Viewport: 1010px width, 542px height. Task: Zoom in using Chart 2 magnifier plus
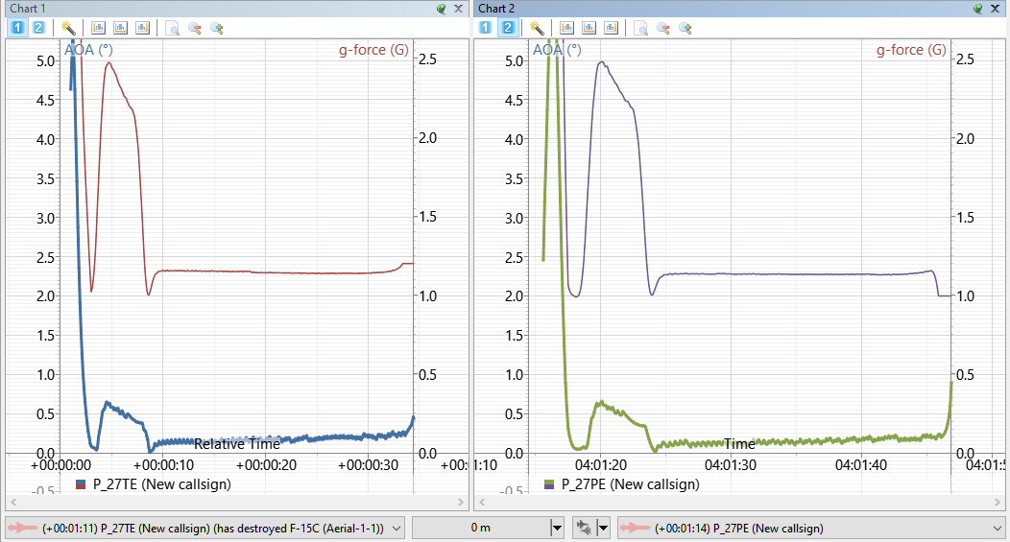tap(685, 28)
